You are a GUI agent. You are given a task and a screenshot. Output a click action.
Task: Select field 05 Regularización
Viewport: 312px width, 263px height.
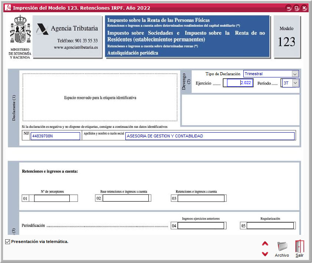click(x=270, y=226)
